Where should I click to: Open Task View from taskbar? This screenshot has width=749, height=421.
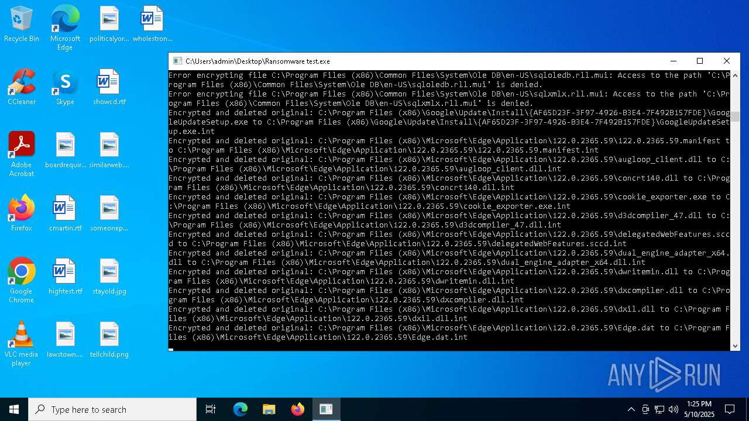[211, 409]
